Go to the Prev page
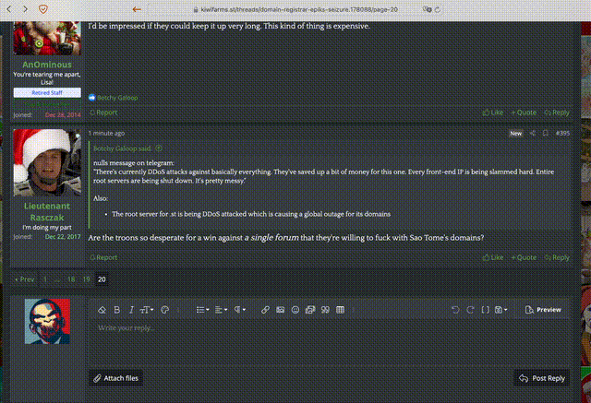This screenshot has width=591, height=403. click(x=25, y=279)
